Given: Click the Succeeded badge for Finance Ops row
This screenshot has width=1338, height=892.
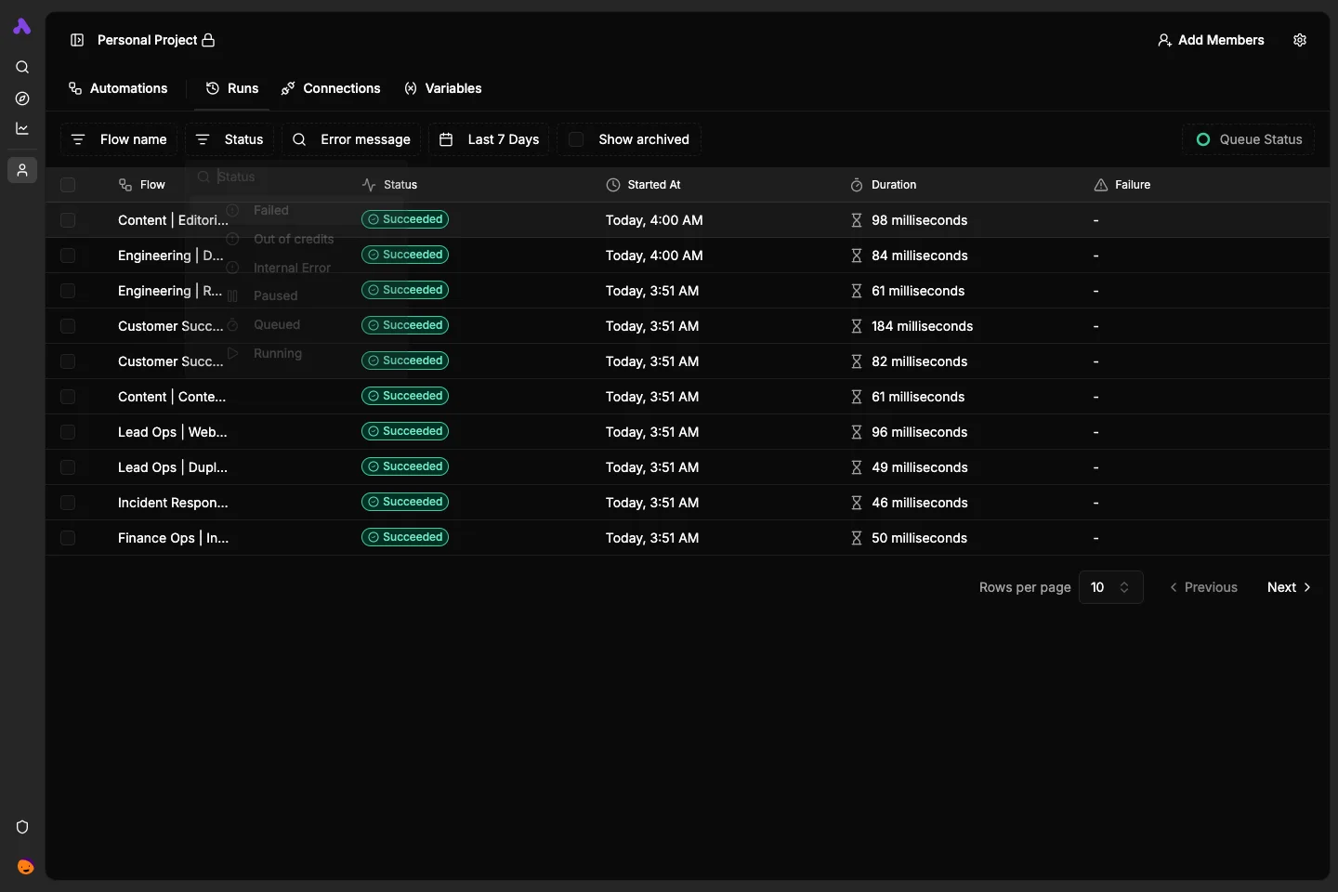Looking at the screenshot, I should pos(405,537).
